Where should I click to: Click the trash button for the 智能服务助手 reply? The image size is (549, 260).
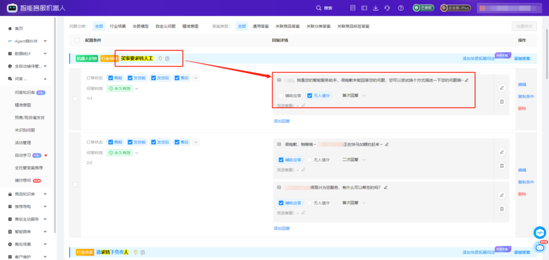(x=502, y=102)
